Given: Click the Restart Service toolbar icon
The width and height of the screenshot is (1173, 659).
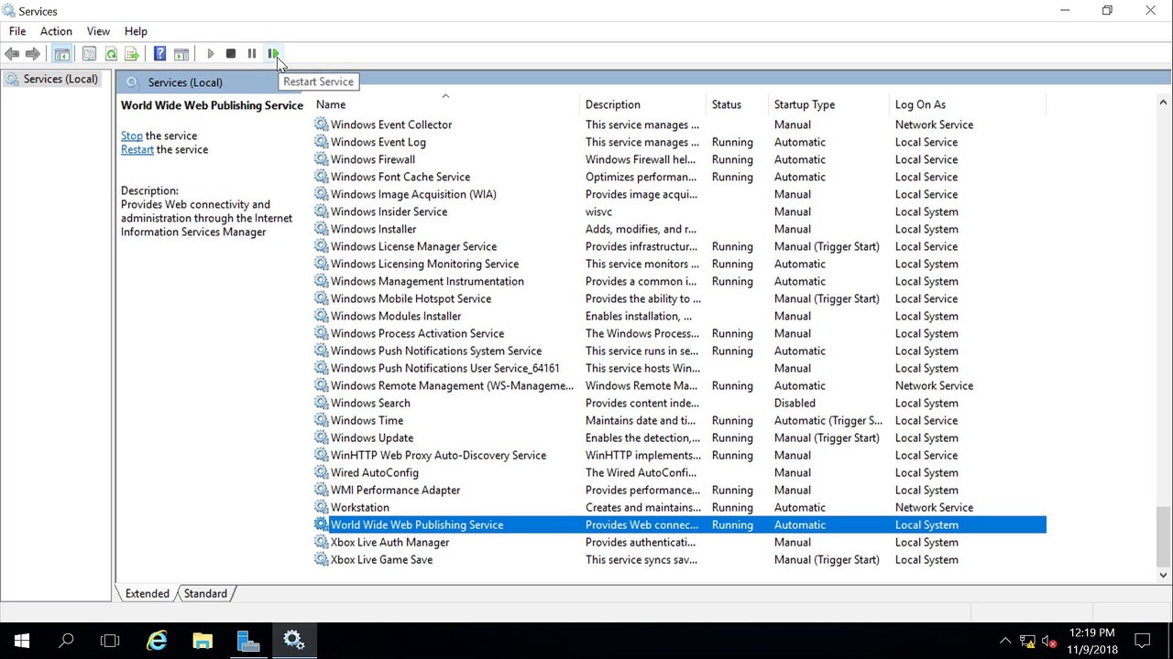Looking at the screenshot, I should click(x=273, y=54).
